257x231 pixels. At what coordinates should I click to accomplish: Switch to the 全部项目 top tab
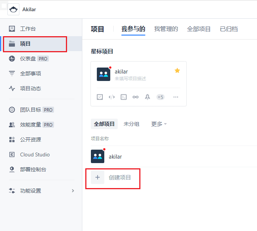pyautogui.click(x=199, y=29)
